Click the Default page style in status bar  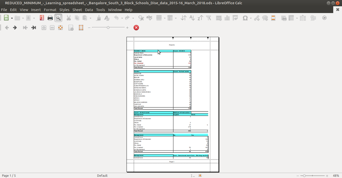[102, 175]
